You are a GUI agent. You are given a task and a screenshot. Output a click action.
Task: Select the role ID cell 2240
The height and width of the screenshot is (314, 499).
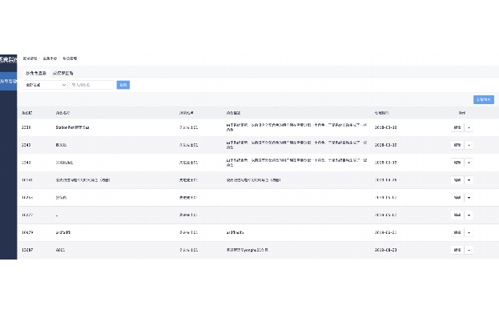26,145
